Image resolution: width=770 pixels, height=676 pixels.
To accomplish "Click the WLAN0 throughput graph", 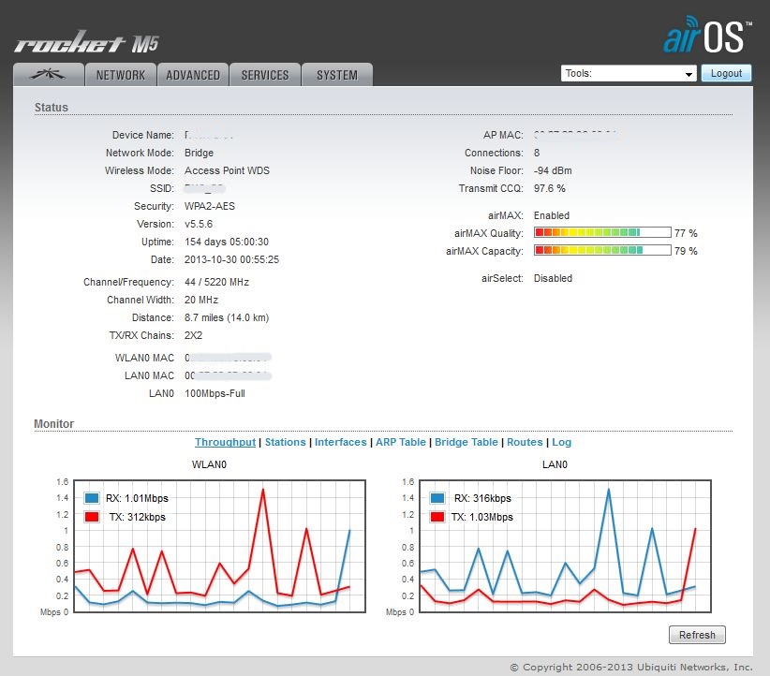I will coord(219,546).
